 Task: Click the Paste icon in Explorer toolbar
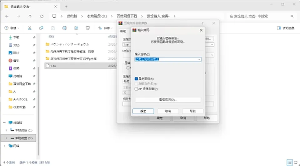click(x=53, y=28)
